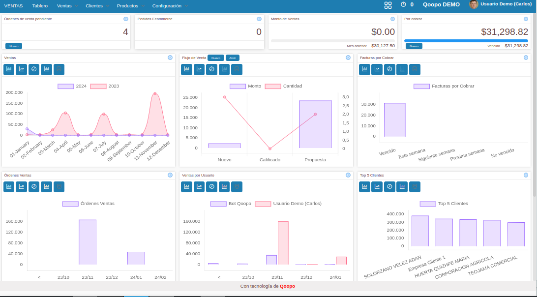Image resolution: width=537 pixels, height=297 pixels.
Task: Select pie chart view in Ventas por Usuario
Action: pos(211,186)
